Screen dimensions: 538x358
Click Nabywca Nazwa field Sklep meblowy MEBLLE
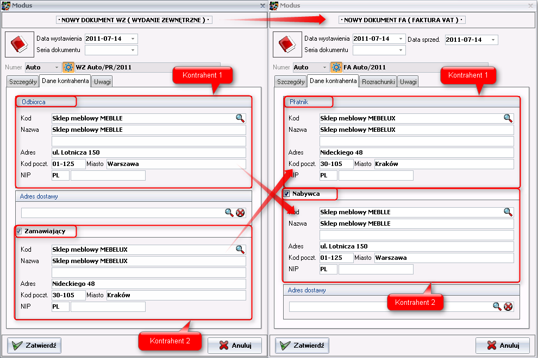(416, 223)
